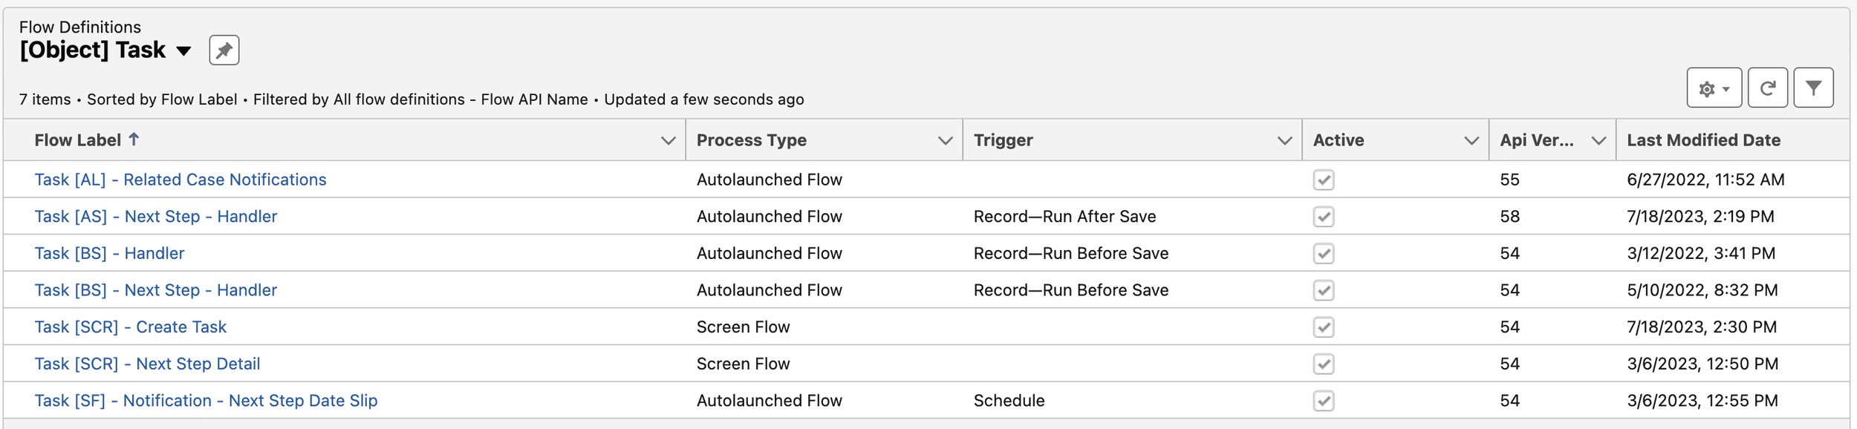The height and width of the screenshot is (429, 1857).
Task: Refresh the flow definitions list
Action: click(1767, 88)
